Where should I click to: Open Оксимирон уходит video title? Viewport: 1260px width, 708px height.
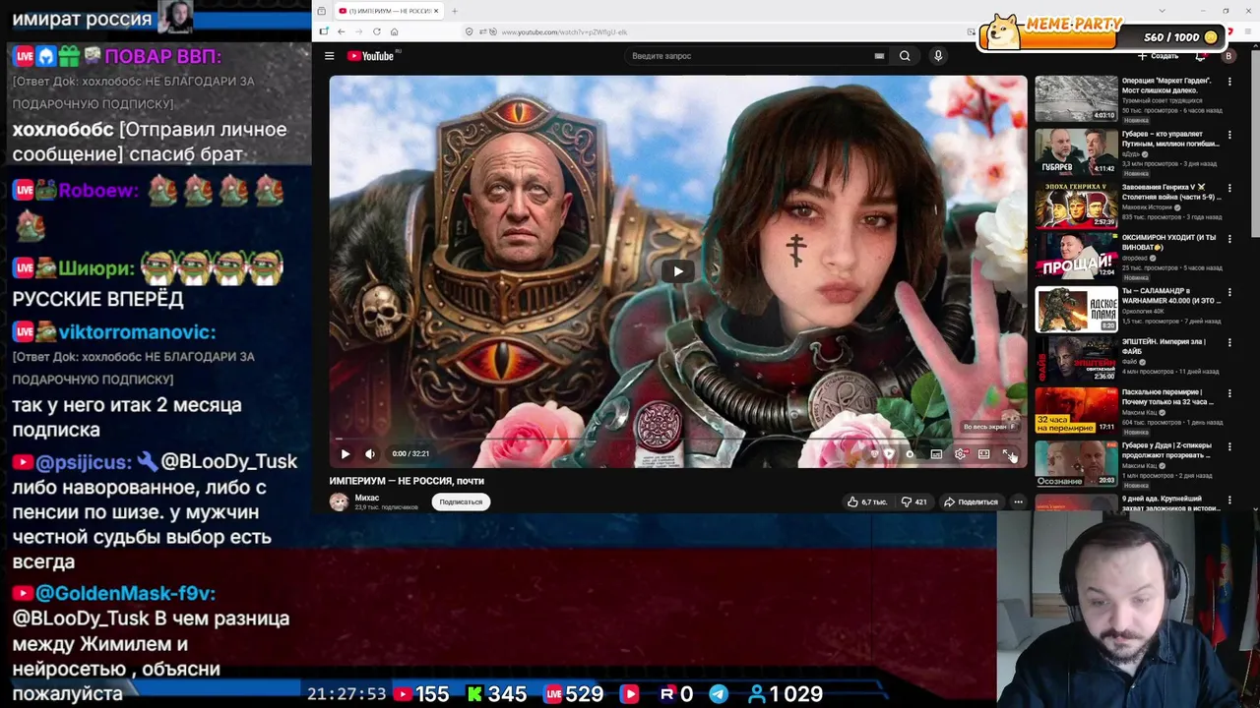point(1169,242)
